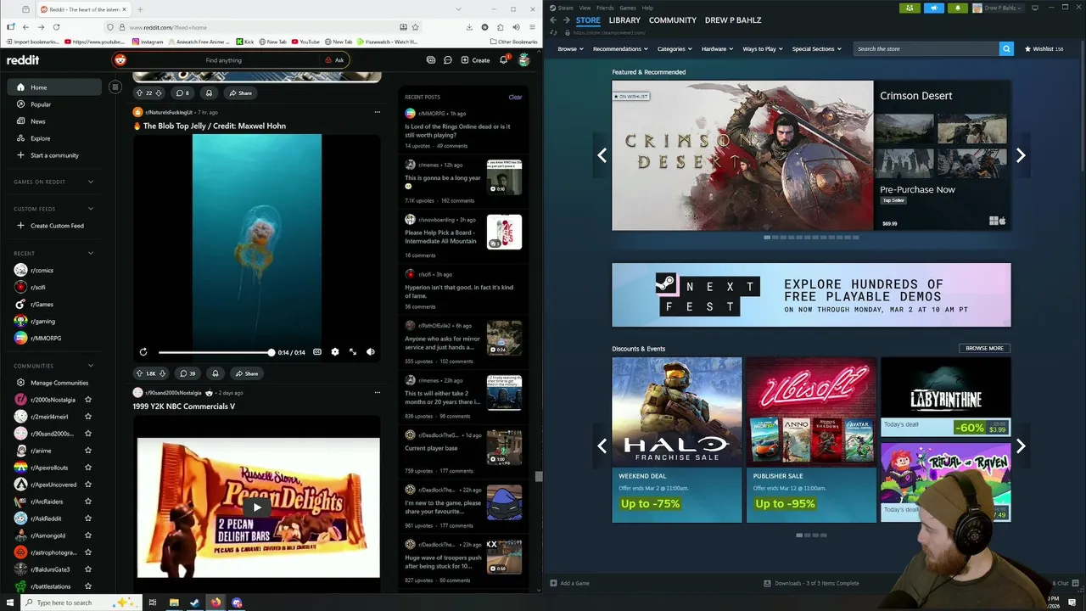
Task: Open Reddit user avatar menu
Action: click(524, 60)
